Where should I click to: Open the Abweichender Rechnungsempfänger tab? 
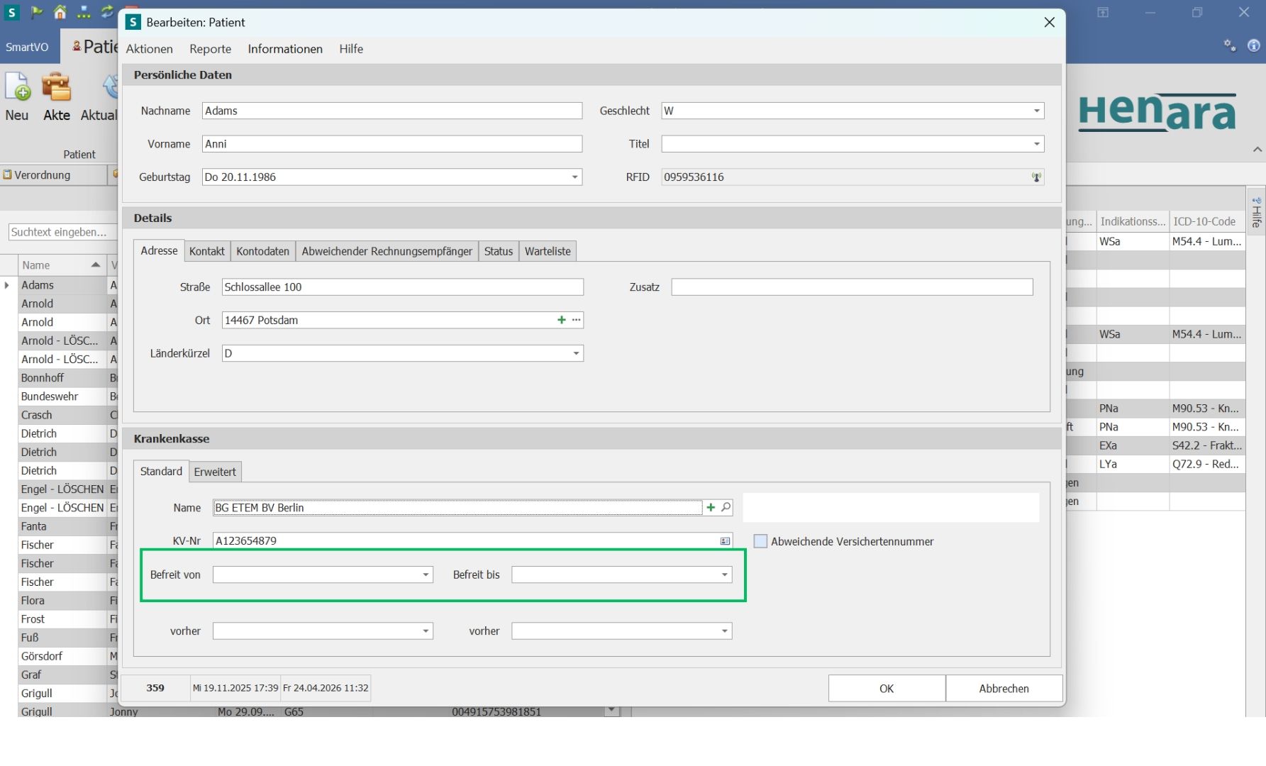click(387, 251)
